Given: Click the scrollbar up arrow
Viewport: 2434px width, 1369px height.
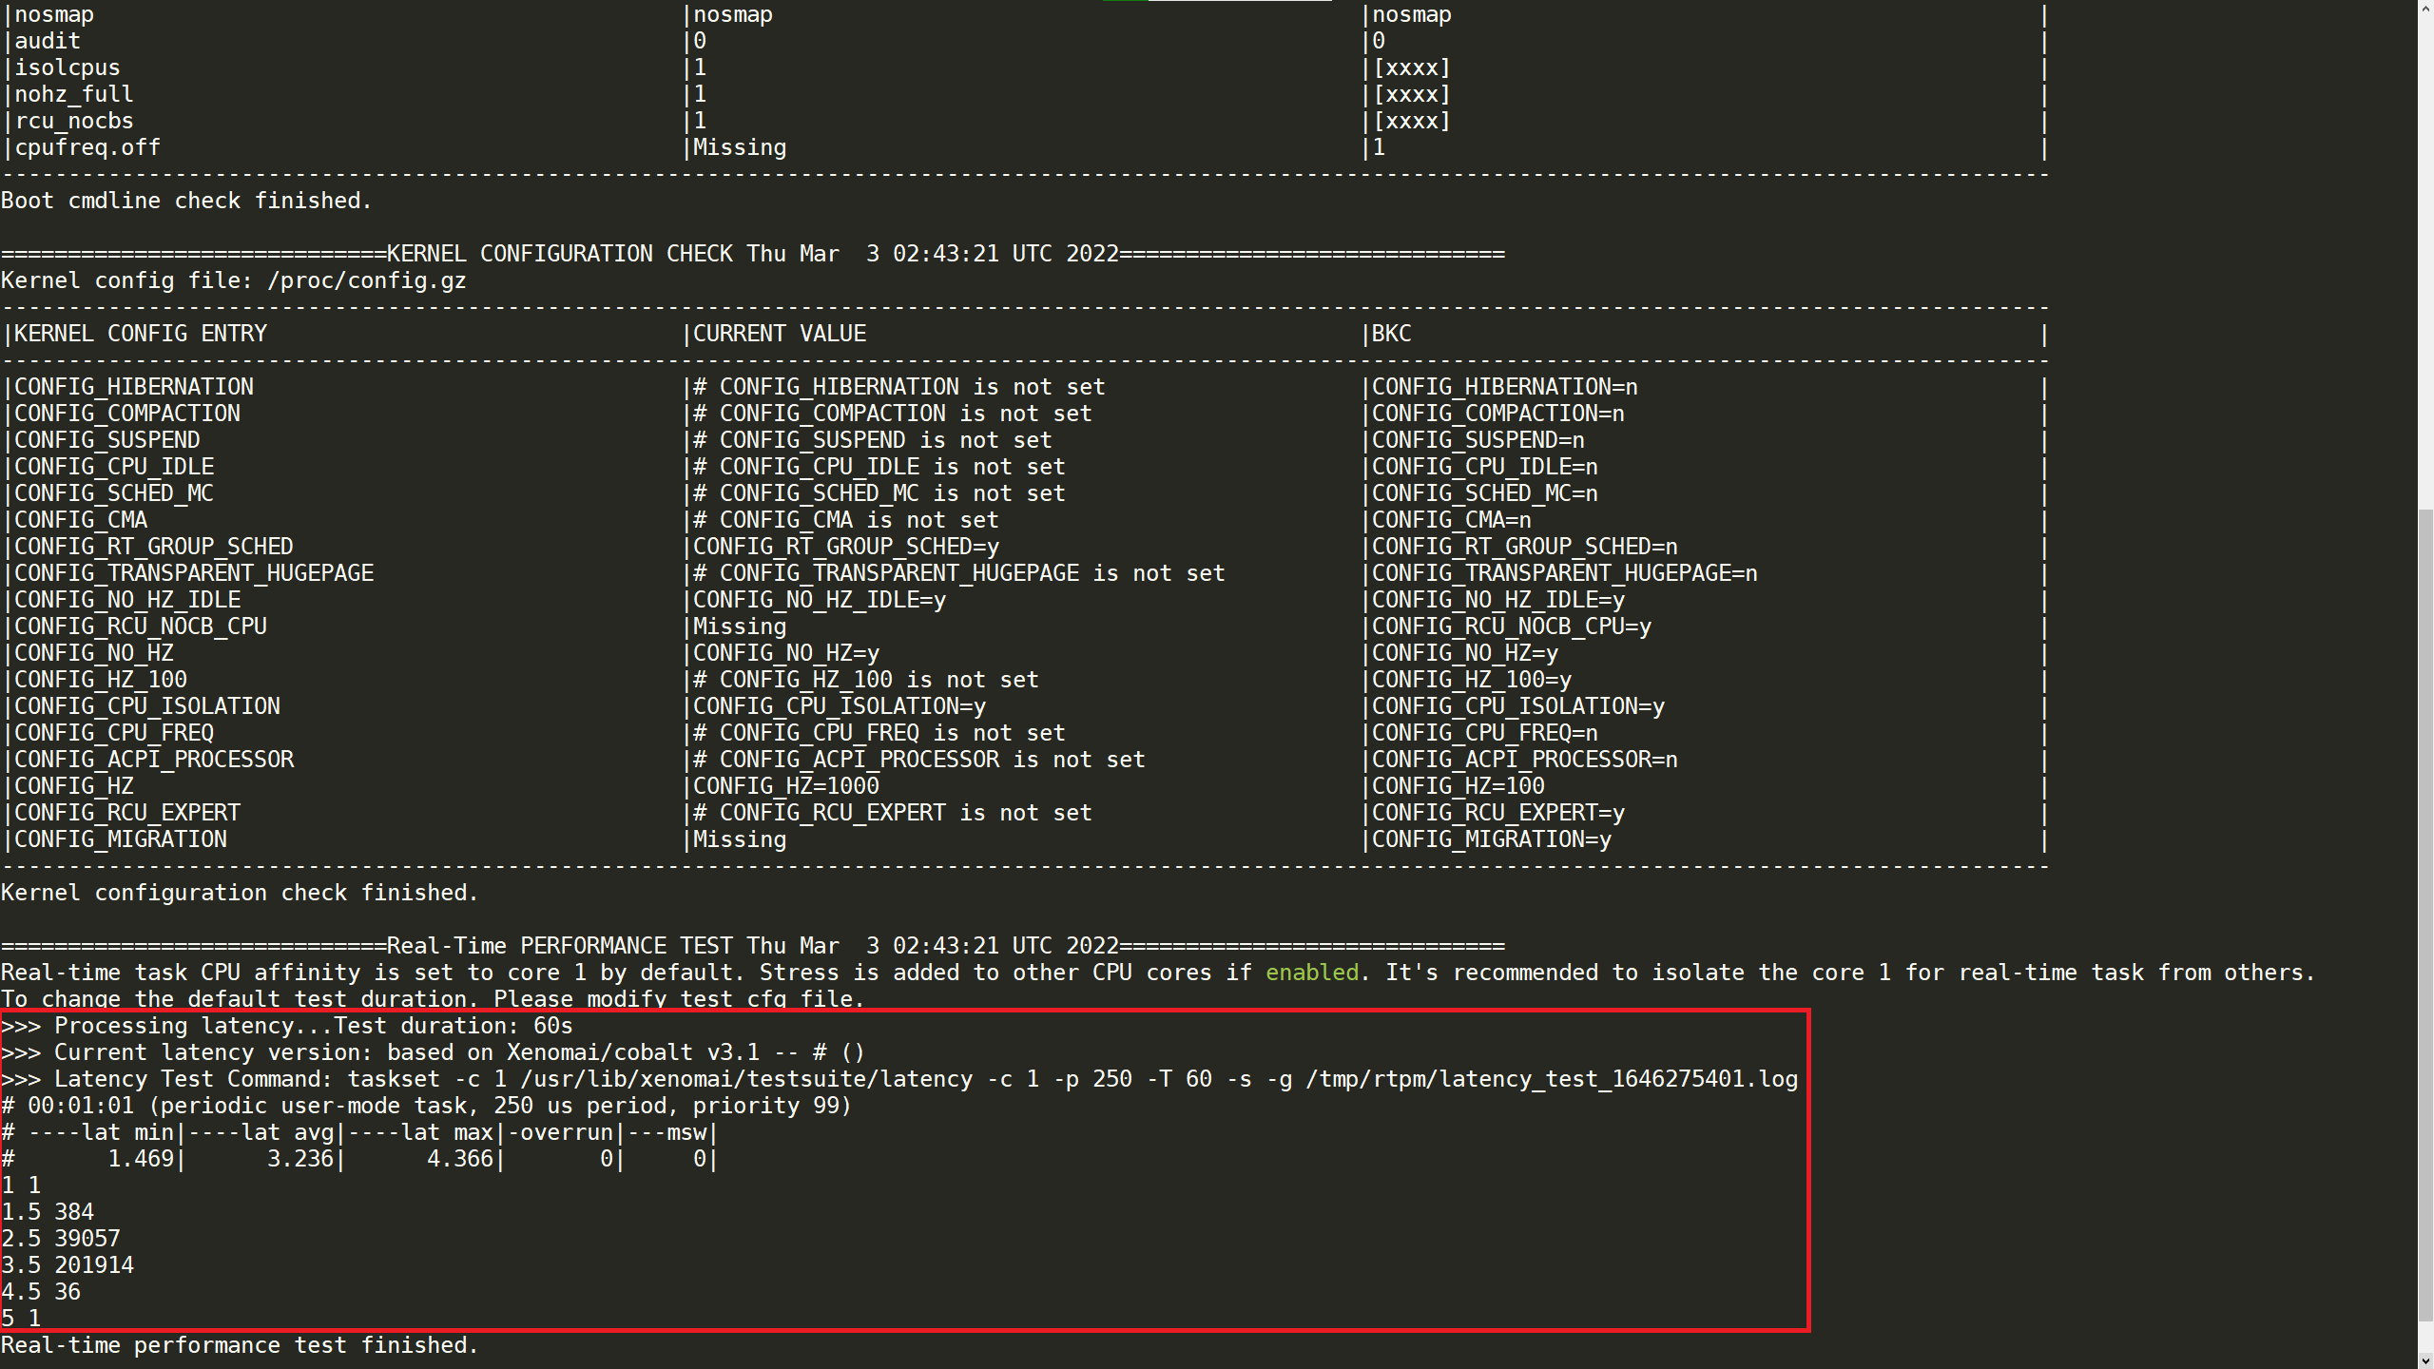Looking at the screenshot, I should tap(2425, 8).
